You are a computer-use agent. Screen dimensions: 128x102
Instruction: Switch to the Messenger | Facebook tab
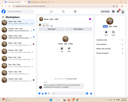(15, 2)
